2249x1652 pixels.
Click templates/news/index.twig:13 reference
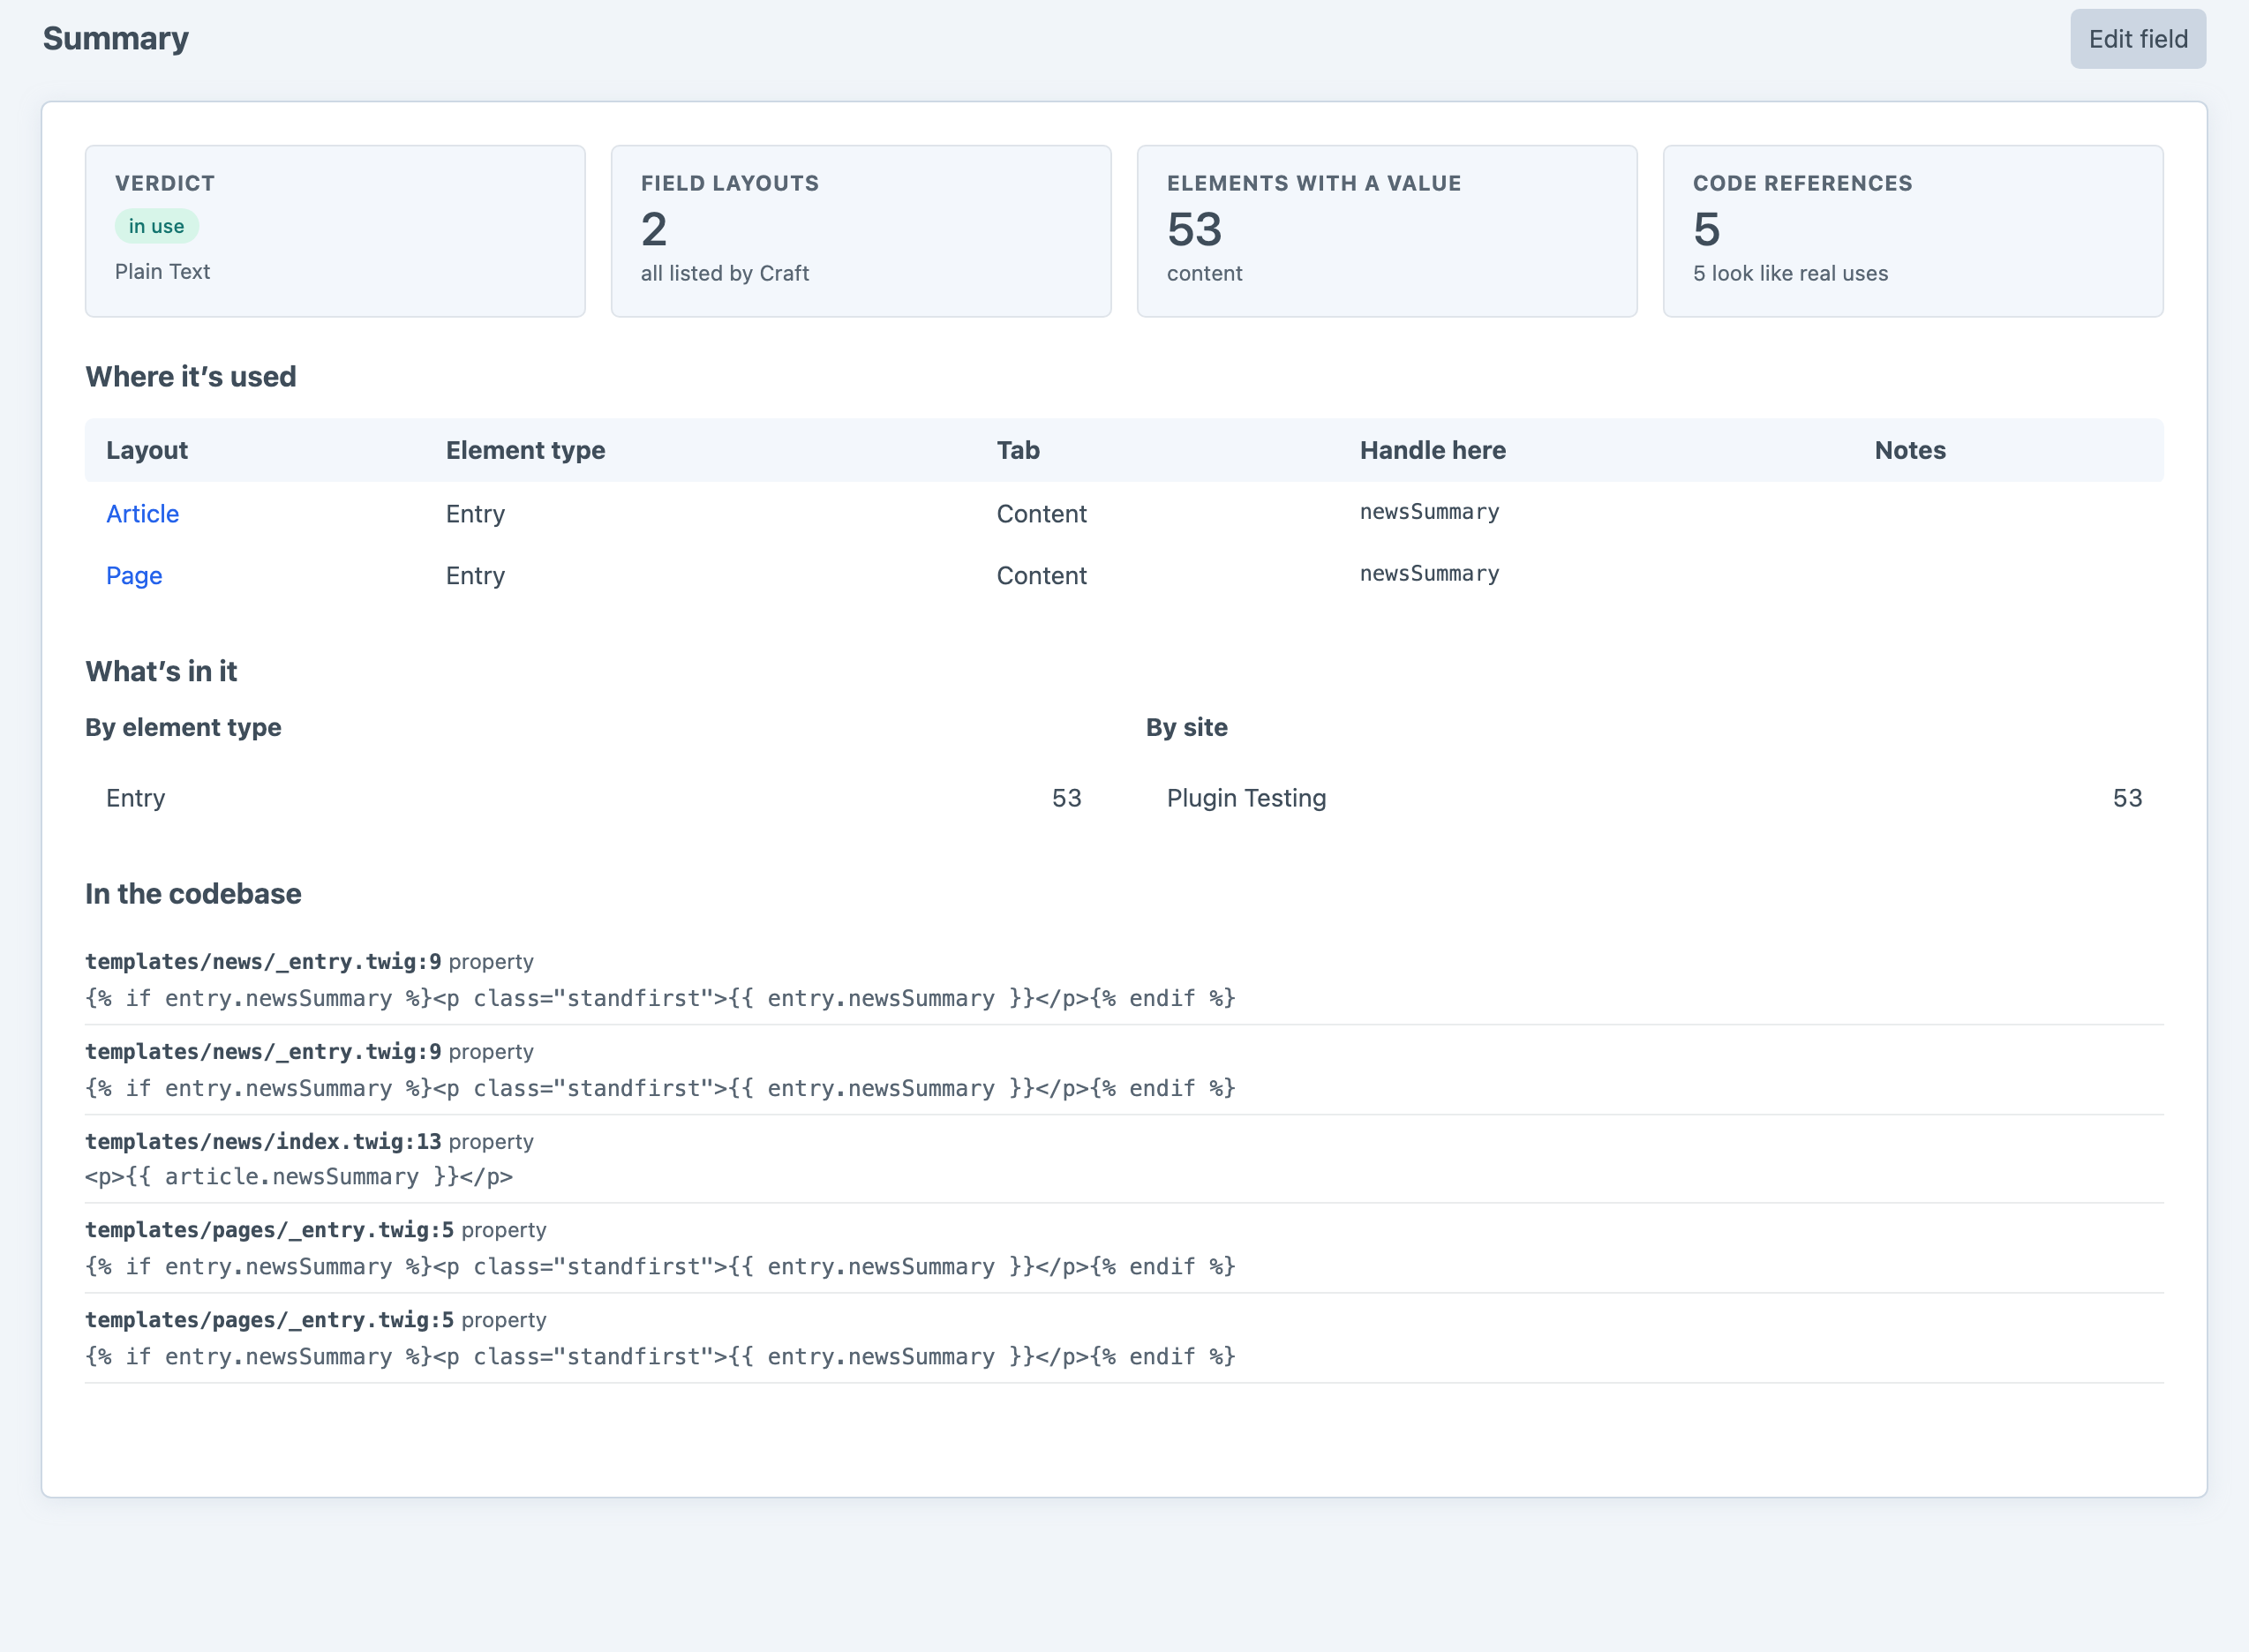(x=263, y=1141)
